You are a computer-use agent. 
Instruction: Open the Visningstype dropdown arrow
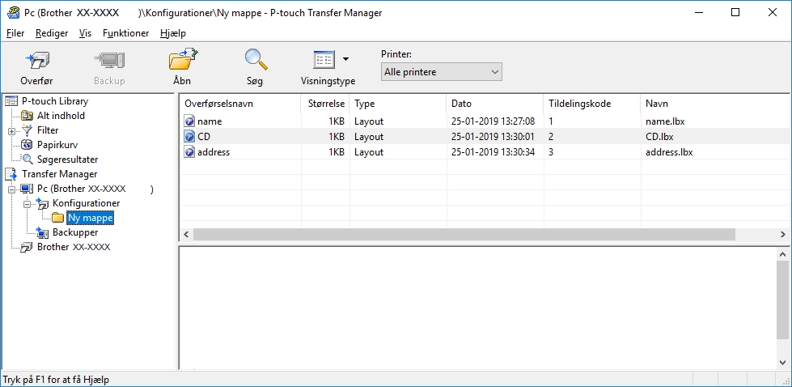click(345, 60)
